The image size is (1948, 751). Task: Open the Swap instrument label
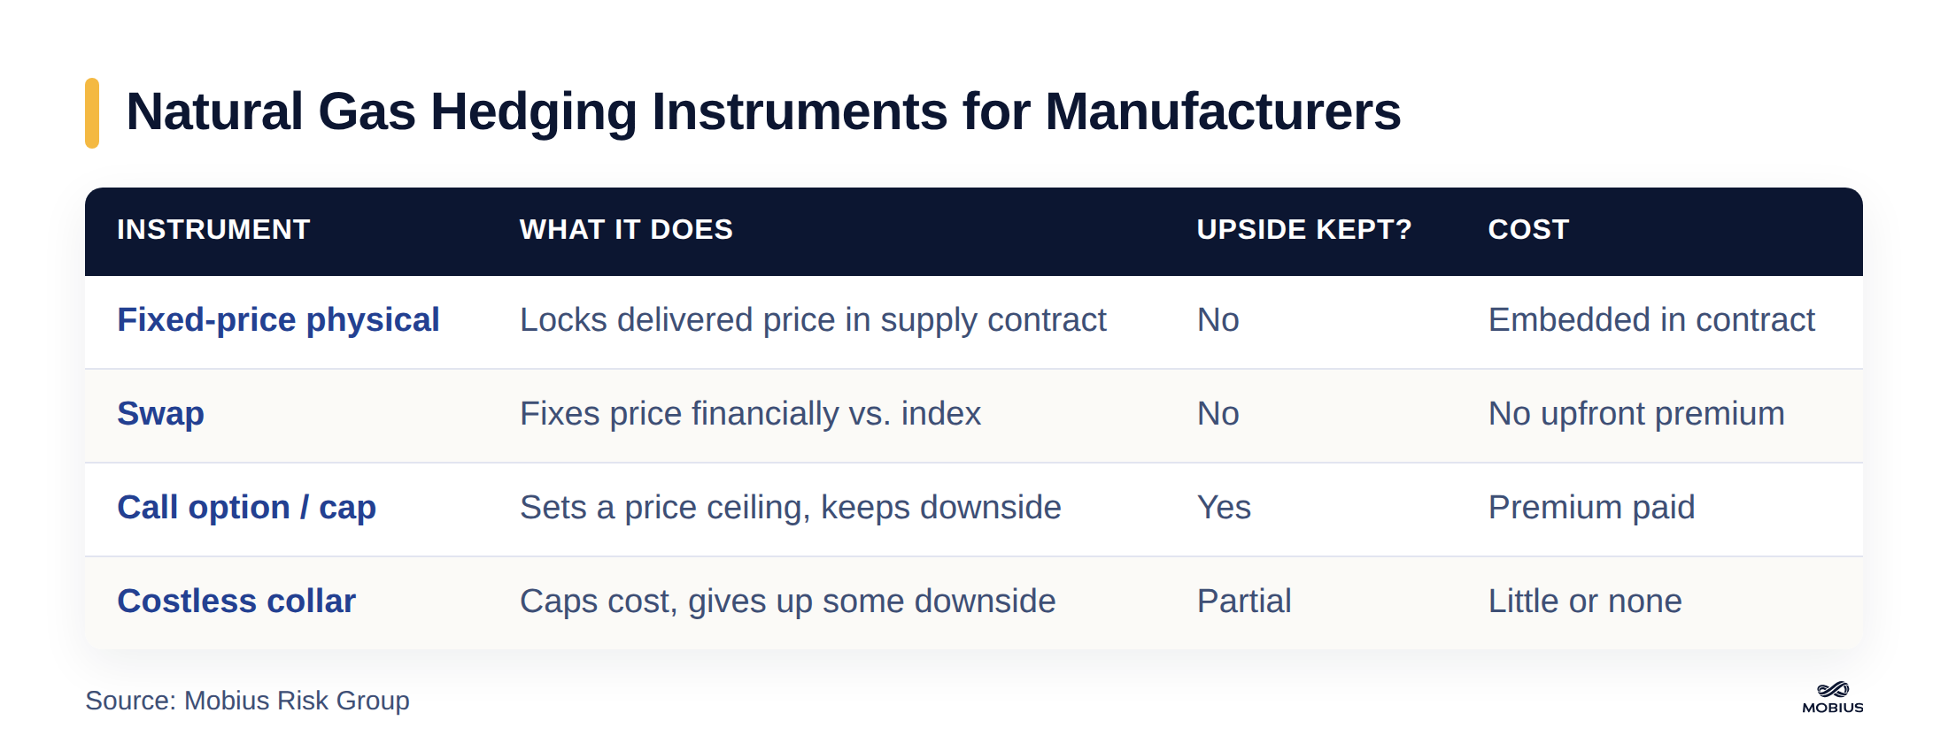160,414
